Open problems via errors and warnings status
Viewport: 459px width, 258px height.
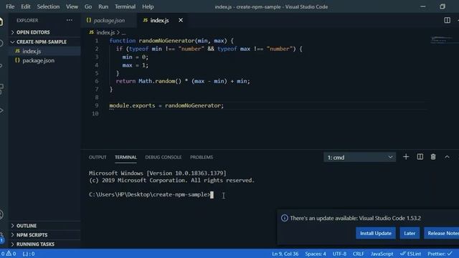point(9,254)
